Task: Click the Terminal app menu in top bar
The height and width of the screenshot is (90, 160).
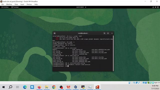Action: pos(15,7)
